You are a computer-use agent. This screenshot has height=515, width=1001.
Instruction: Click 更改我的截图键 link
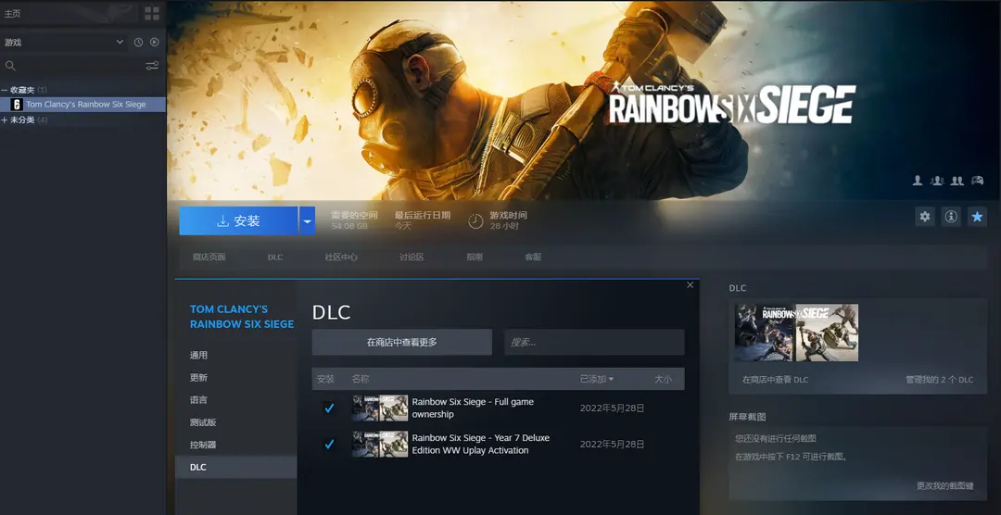pos(944,486)
